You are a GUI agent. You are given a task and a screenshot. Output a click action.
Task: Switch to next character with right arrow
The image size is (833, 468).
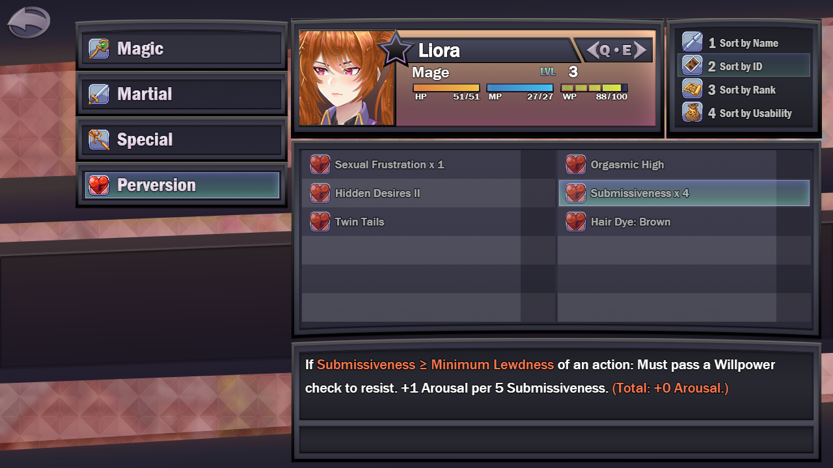[x=640, y=50]
